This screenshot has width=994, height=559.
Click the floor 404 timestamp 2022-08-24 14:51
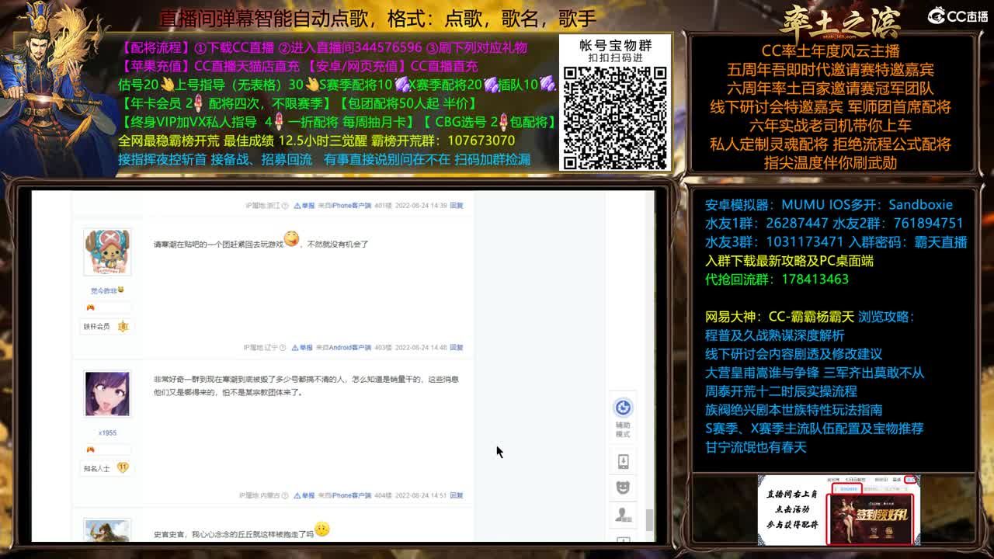pos(420,495)
